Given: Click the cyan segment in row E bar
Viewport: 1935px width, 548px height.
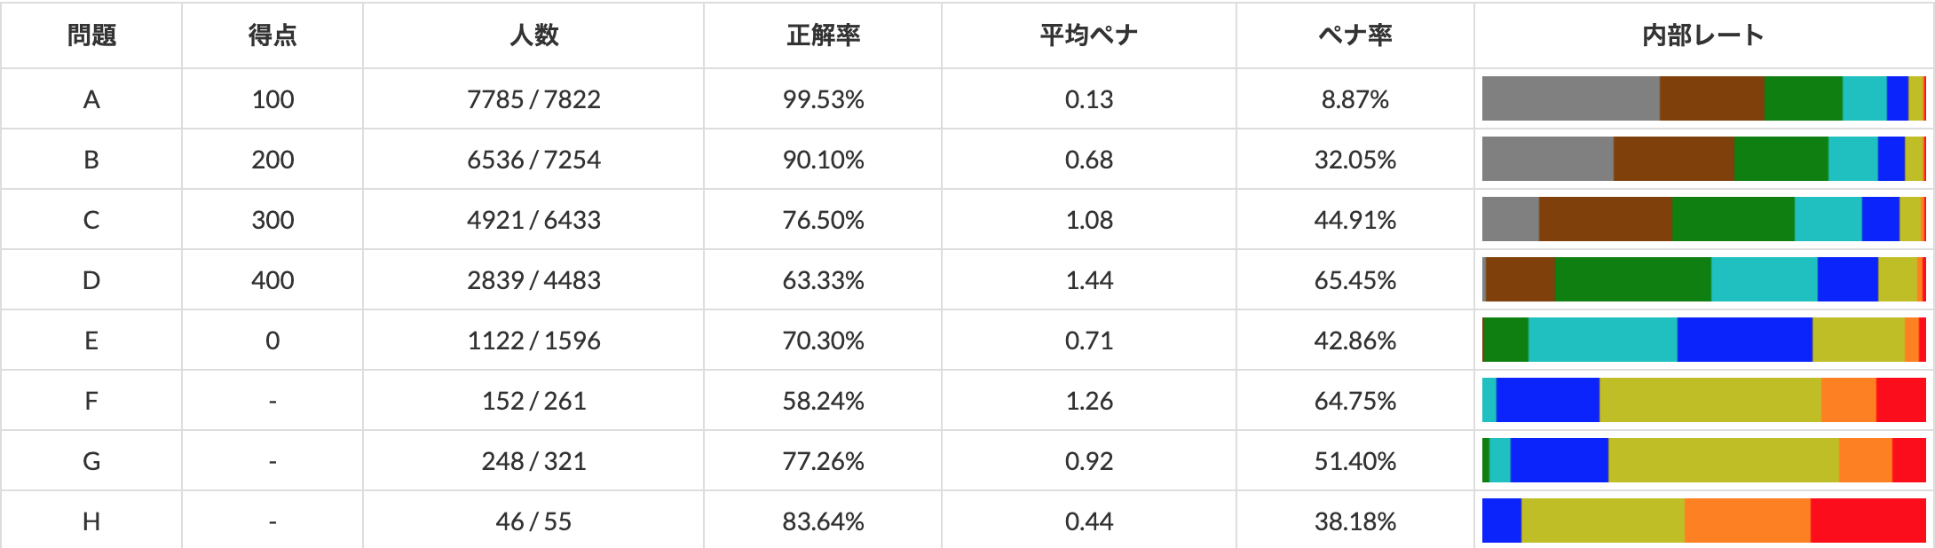Looking at the screenshot, I should click(x=1603, y=340).
